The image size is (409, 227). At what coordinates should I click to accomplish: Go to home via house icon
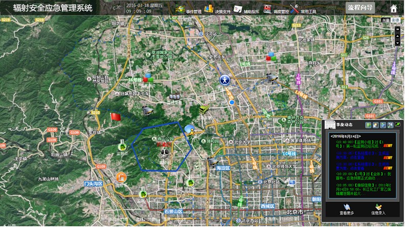[394, 8]
